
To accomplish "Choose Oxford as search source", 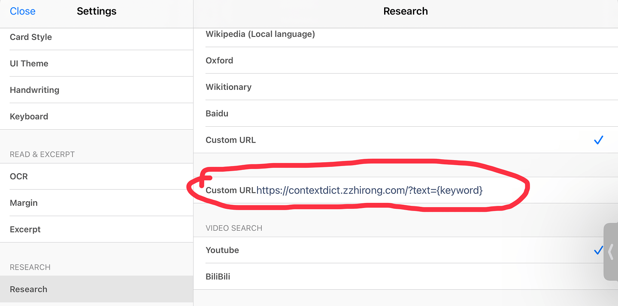I will 406,60.
